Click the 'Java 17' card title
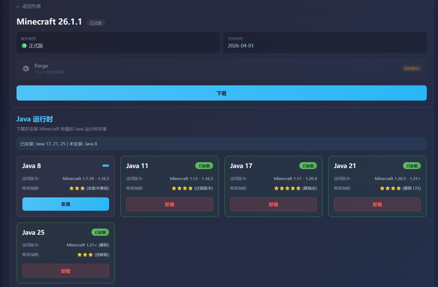Image resolution: width=438 pixels, height=287 pixels. pyautogui.click(x=241, y=166)
